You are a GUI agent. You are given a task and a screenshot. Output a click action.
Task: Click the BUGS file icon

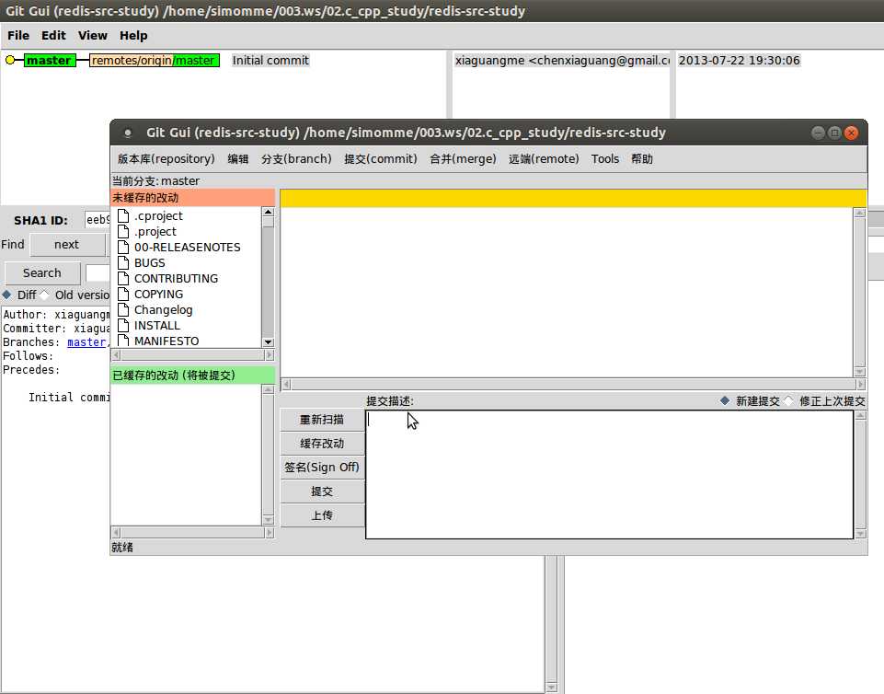[x=123, y=263]
